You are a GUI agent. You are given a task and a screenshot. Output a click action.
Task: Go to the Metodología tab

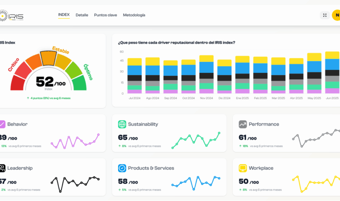tap(134, 15)
